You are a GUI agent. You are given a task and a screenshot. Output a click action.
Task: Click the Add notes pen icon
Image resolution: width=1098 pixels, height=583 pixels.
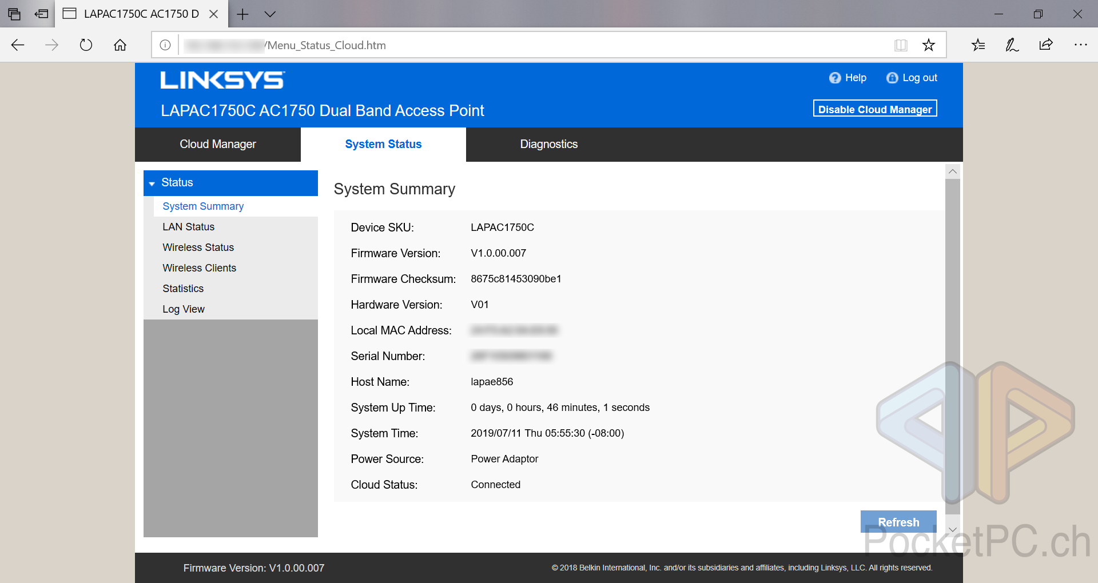click(1012, 45)
